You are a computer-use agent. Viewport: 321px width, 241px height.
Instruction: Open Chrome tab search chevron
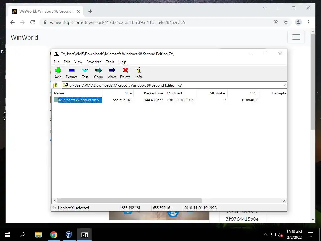[265, 8]
